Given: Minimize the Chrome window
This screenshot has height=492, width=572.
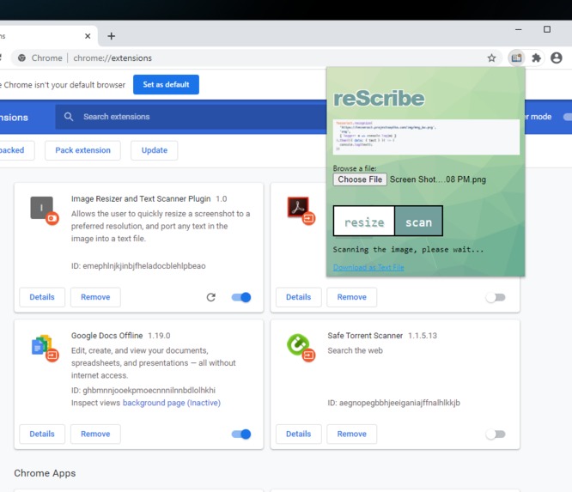Looking at the screenshot, I should [x=519, y=29].
